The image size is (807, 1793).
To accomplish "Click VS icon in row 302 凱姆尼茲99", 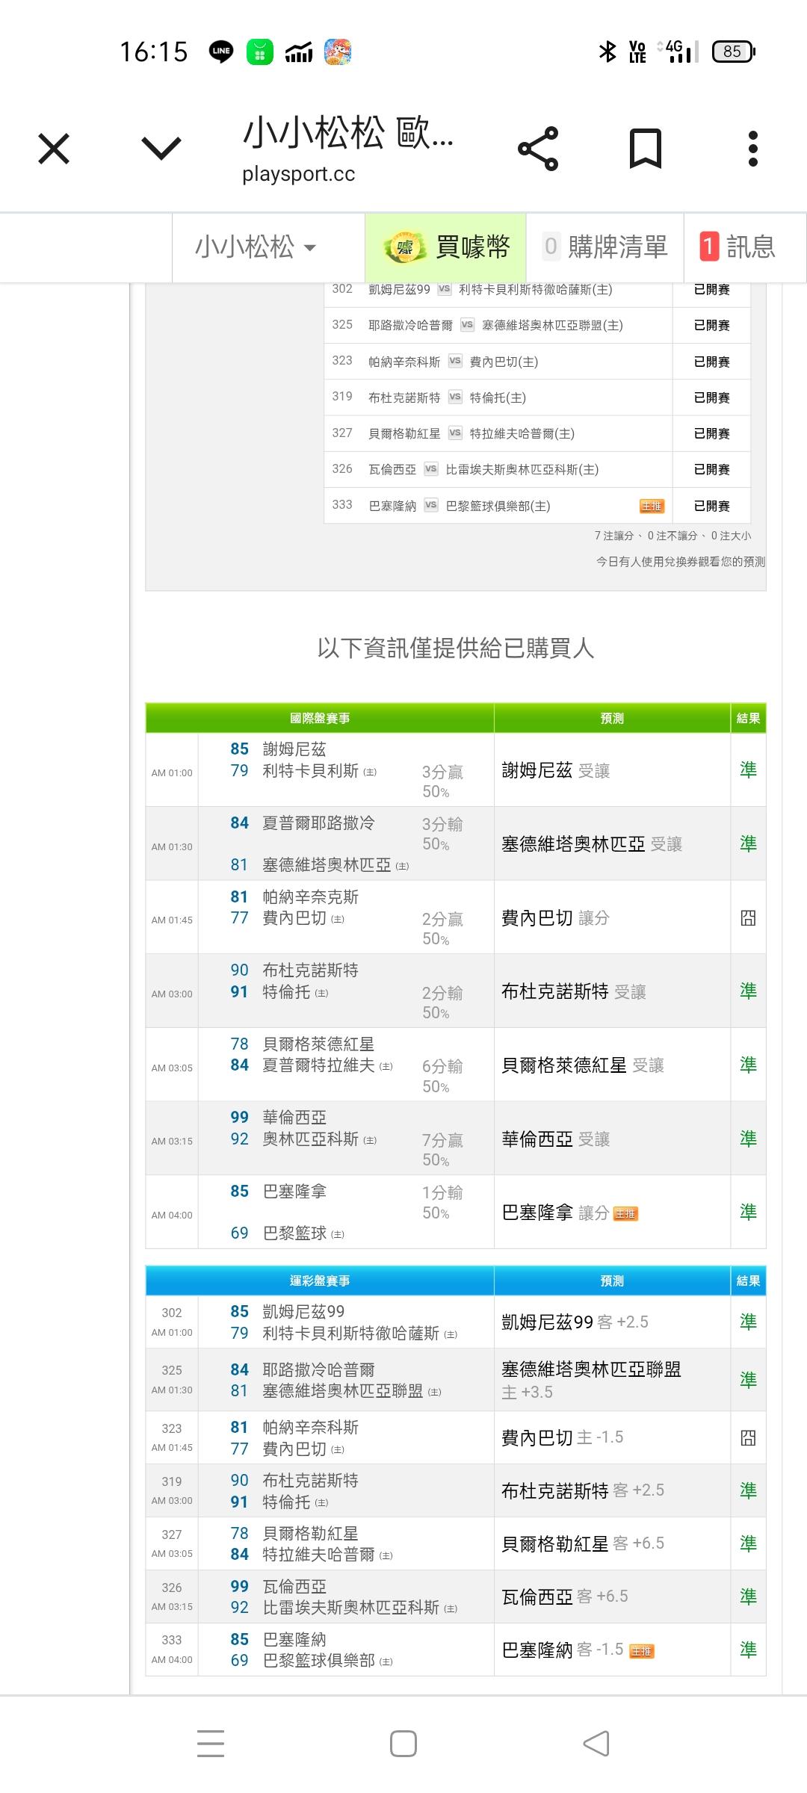I will coord(445,289).
